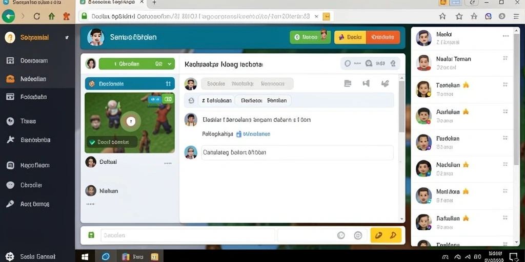Click the green attachment icon by input
525x262 pixels.
(91, 235)
